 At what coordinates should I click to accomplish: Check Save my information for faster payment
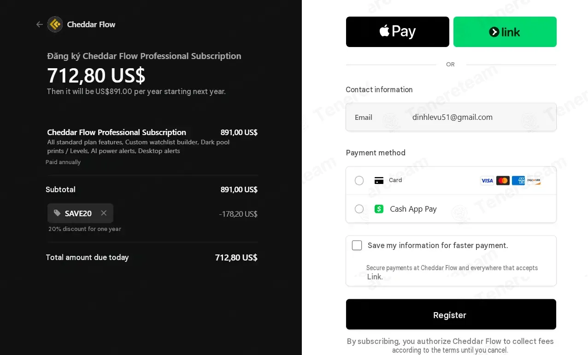point(357,245)
